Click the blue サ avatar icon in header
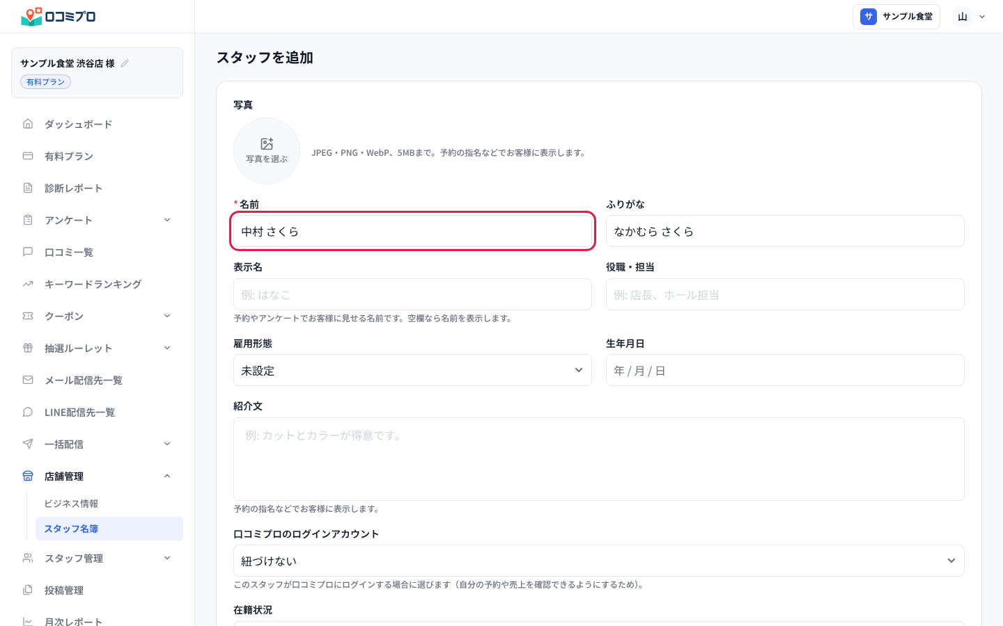This screenshot has width=1003, height=626. point(868,17)
